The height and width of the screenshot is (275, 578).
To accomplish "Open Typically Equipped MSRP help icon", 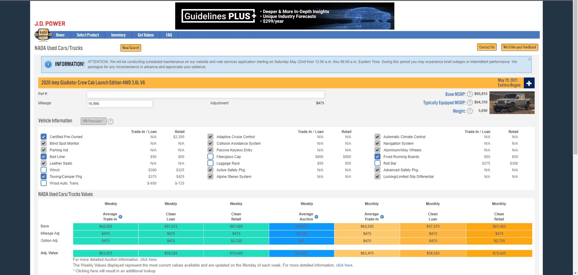I will pyautogui.click(x=470, y=103).
